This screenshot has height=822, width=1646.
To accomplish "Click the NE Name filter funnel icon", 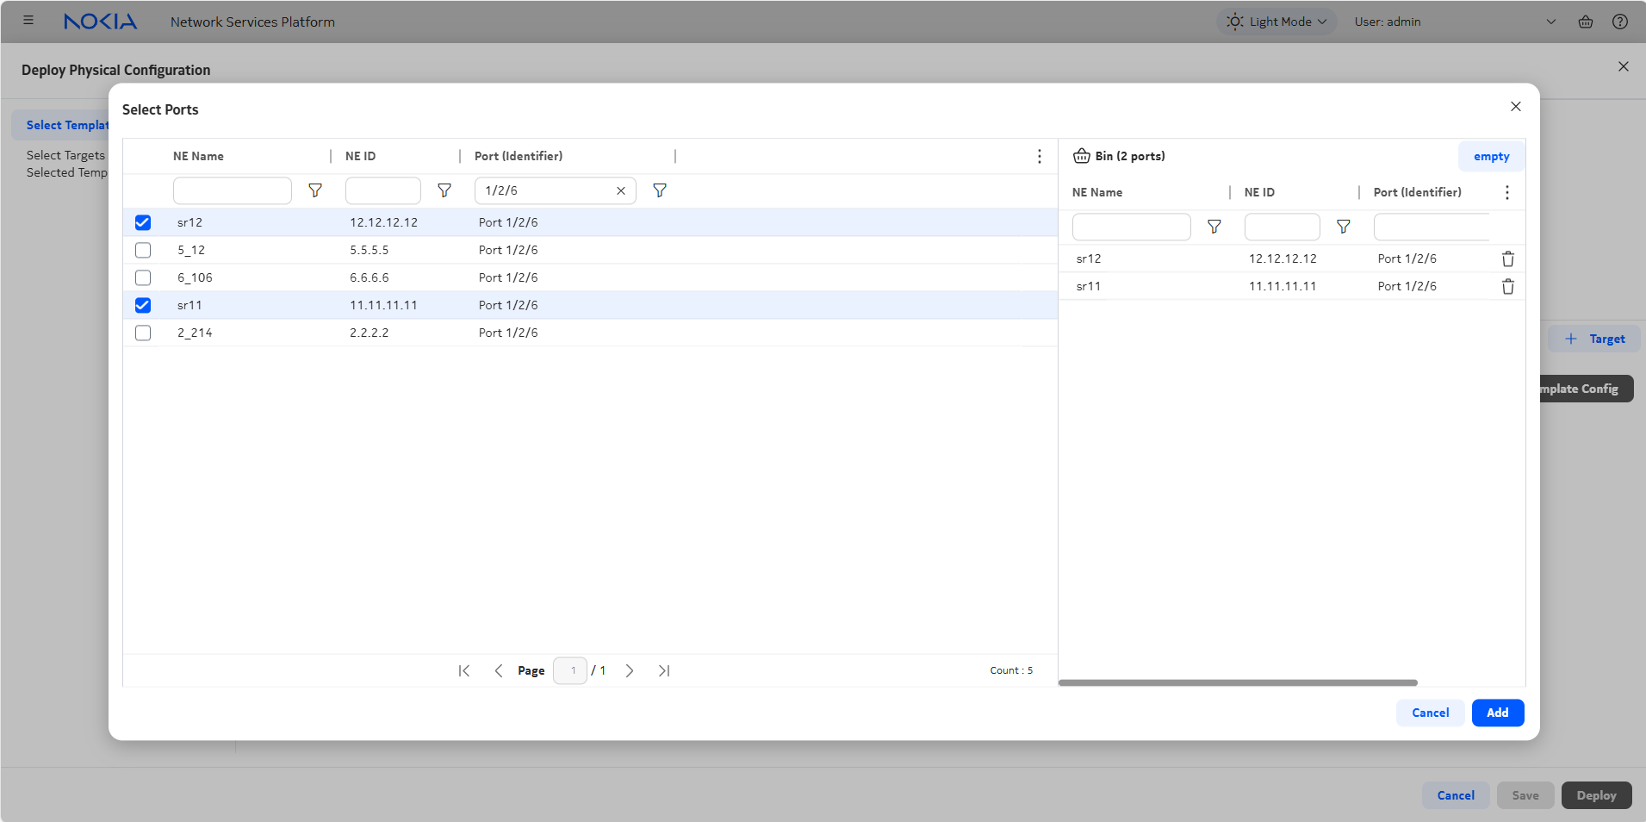I will tap(315, 190).
